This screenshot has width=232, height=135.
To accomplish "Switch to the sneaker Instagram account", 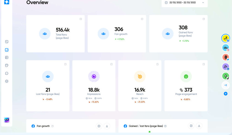I will point(225,48).
